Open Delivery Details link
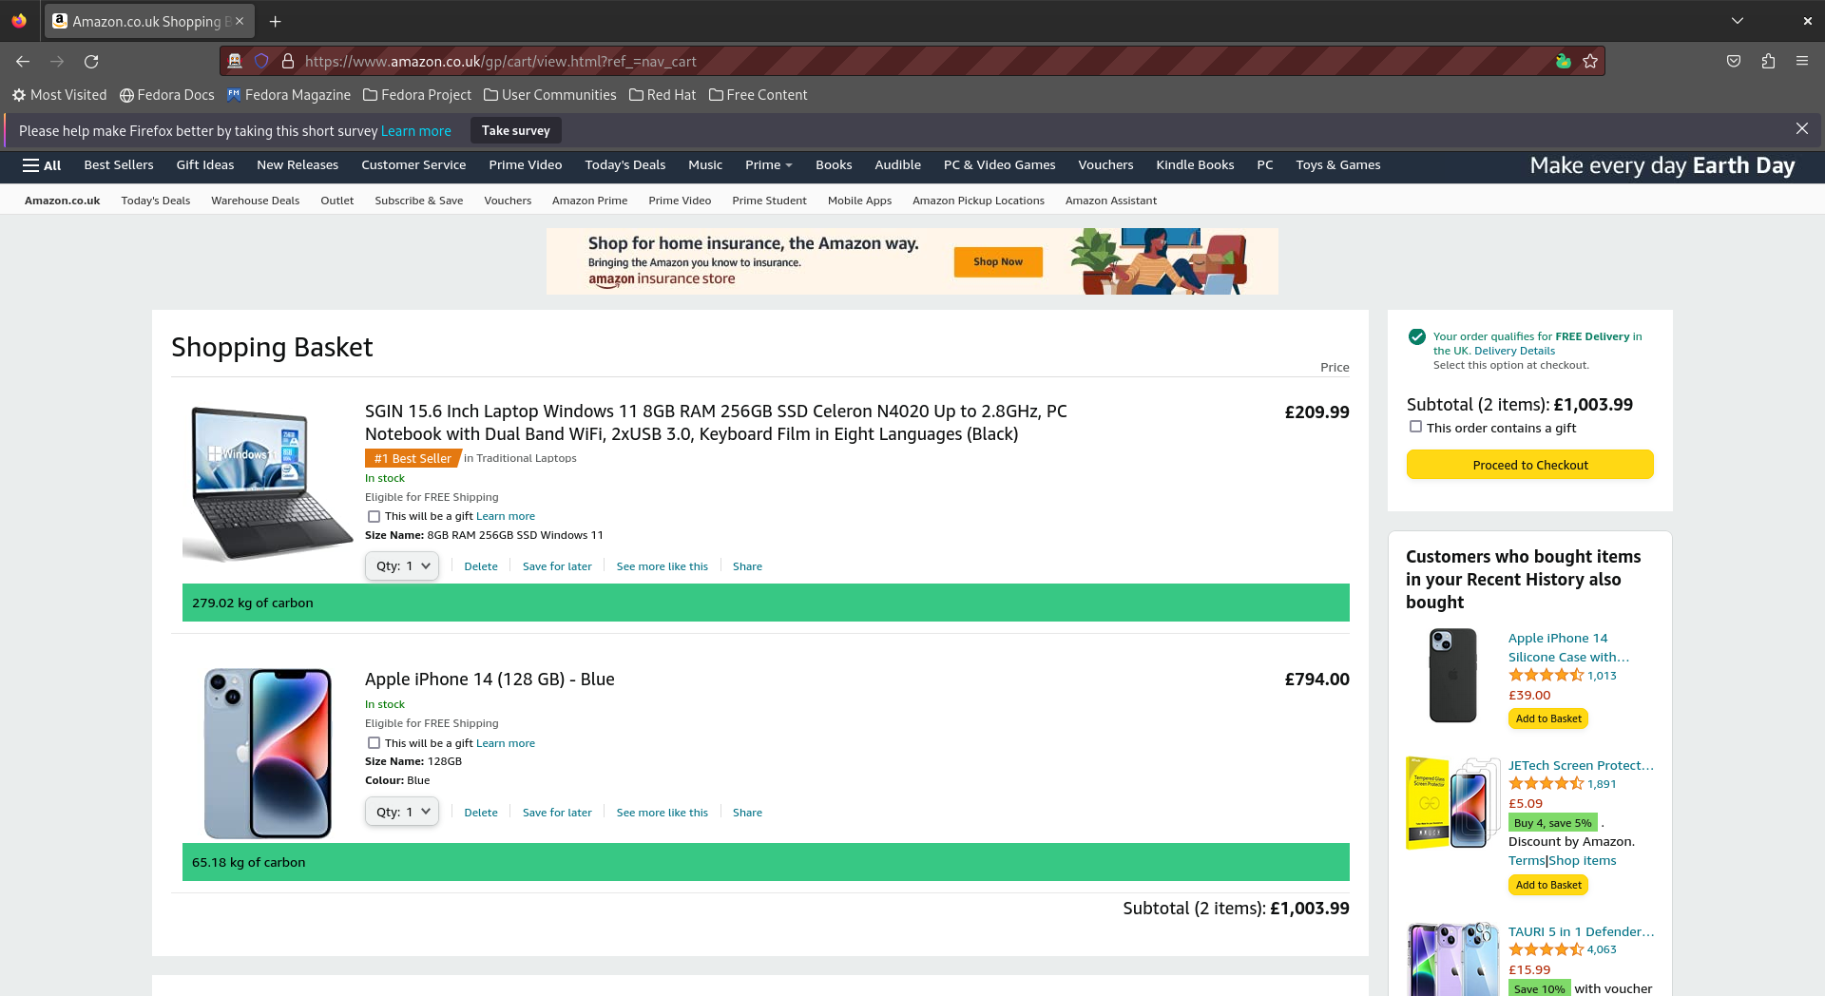This screenshot has width=1825, height=996. [1515, 351]
